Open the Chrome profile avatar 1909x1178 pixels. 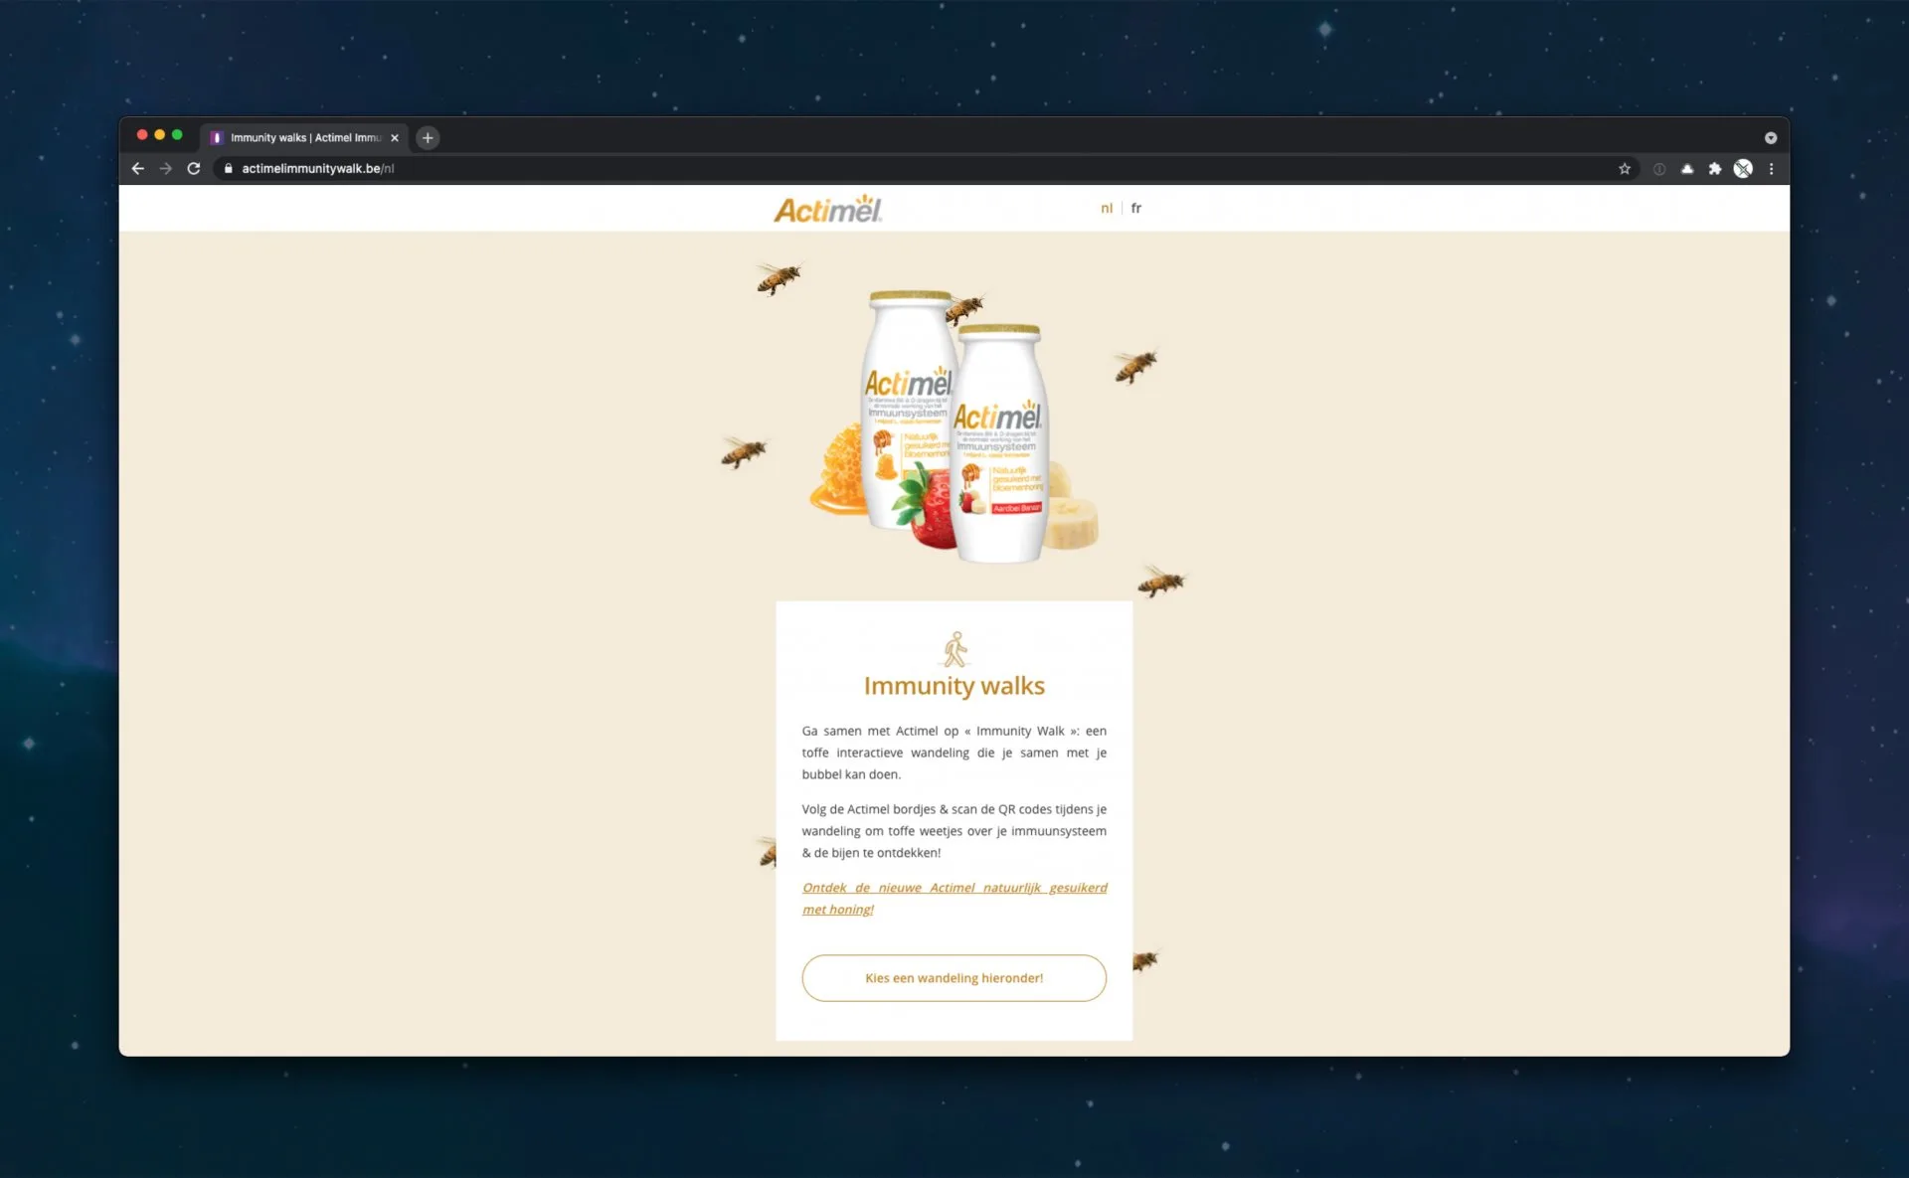1743,169
